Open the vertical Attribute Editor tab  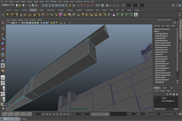point(180,47)
